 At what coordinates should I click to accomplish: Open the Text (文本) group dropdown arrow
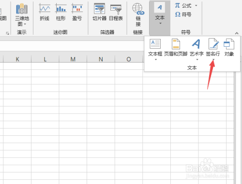(x=160, y=24)
